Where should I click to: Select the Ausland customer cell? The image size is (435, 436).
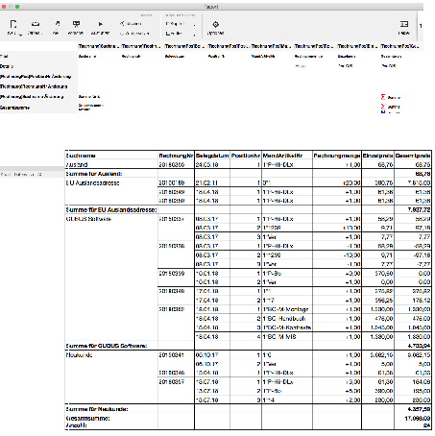tap(77, 164)
